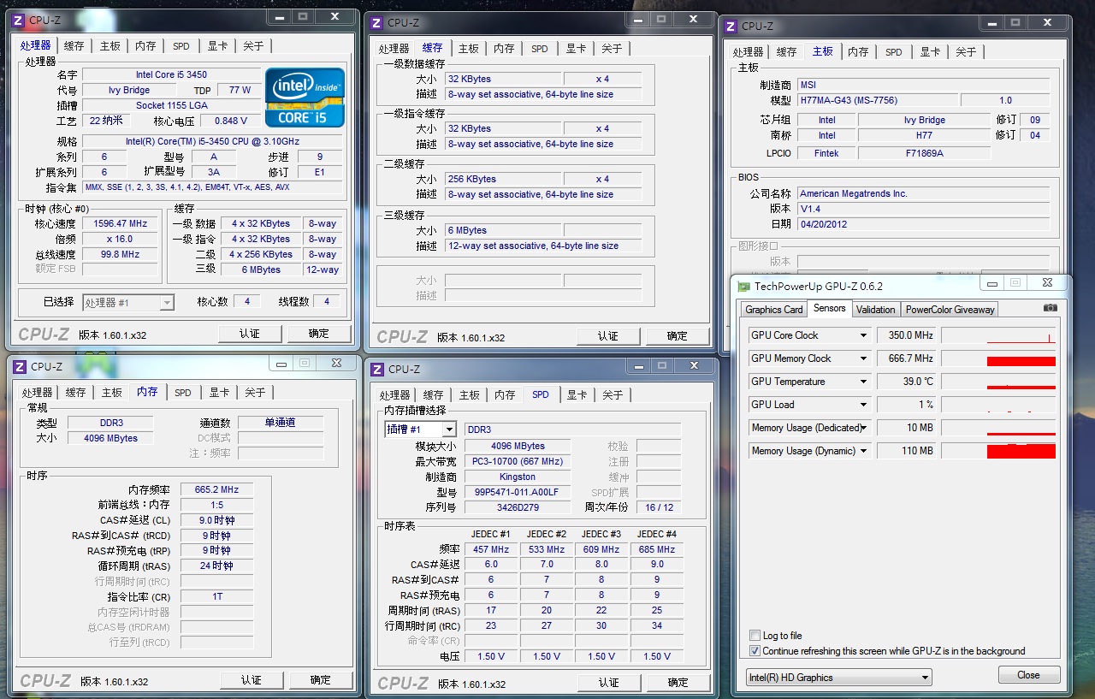This screenshot has height=699, width=1095.
Task: Click the GPU Memory Clock sensor graph
Action: [x=998, y=358]
